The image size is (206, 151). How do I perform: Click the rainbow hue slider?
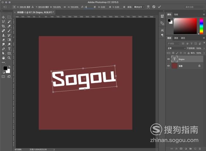[x=201, y=26]
